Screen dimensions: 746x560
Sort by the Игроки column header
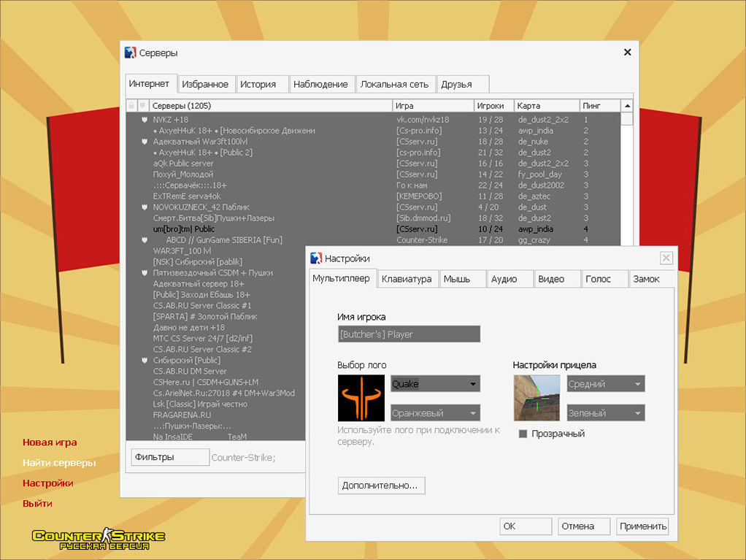(x=494, y=106)
